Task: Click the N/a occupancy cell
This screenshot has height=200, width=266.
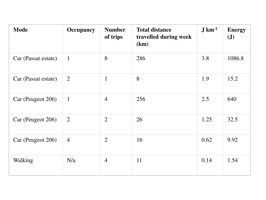Action: point(71,160)
